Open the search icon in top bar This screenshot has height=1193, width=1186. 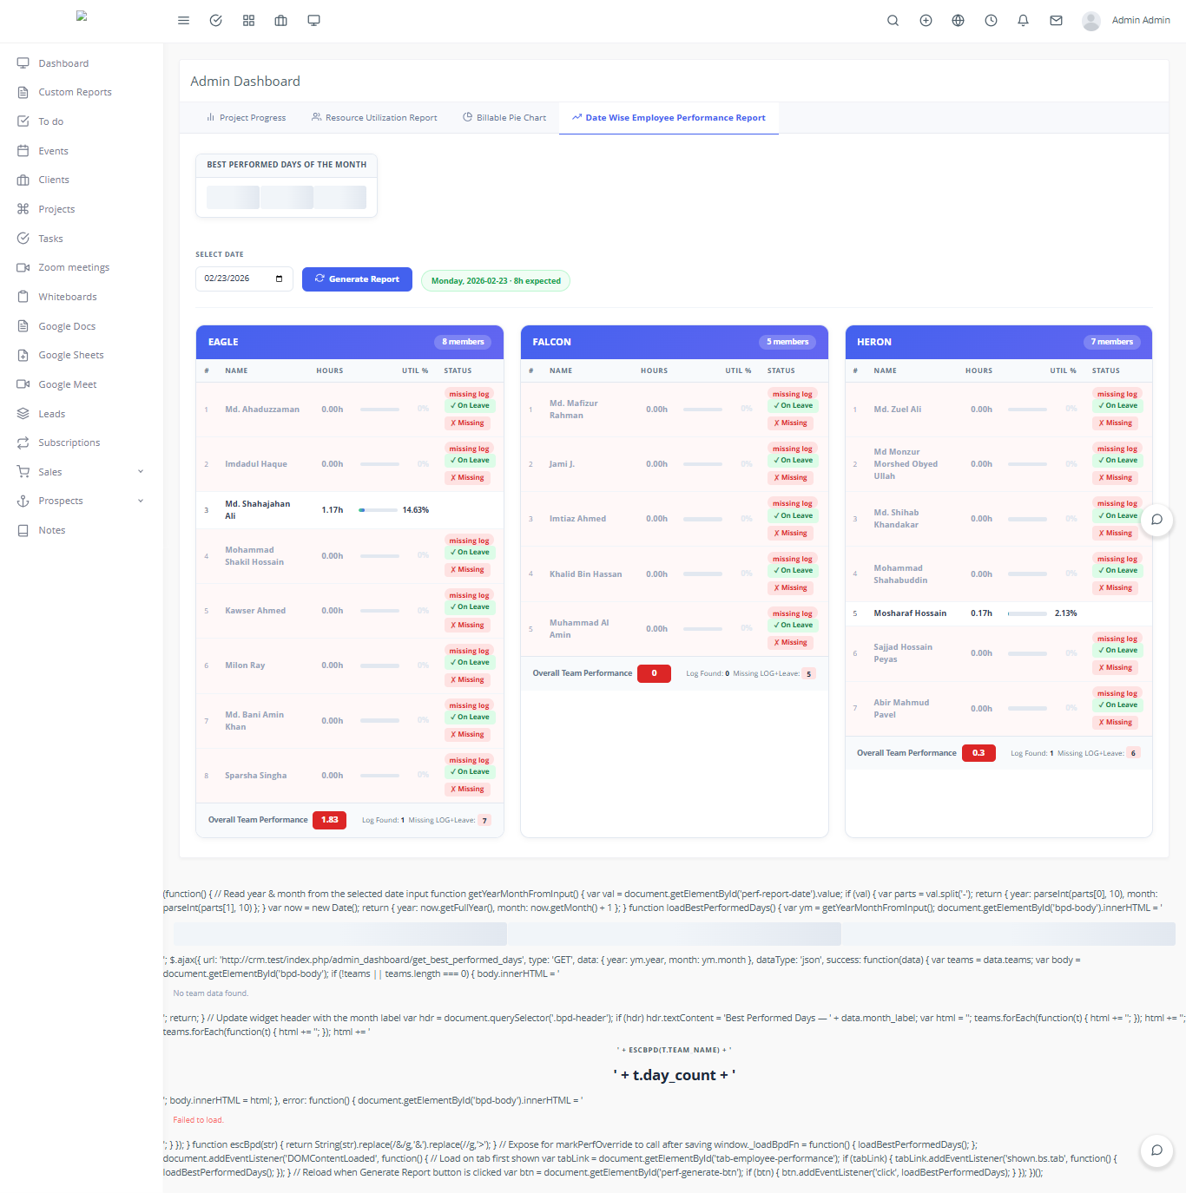coord(893,21)
